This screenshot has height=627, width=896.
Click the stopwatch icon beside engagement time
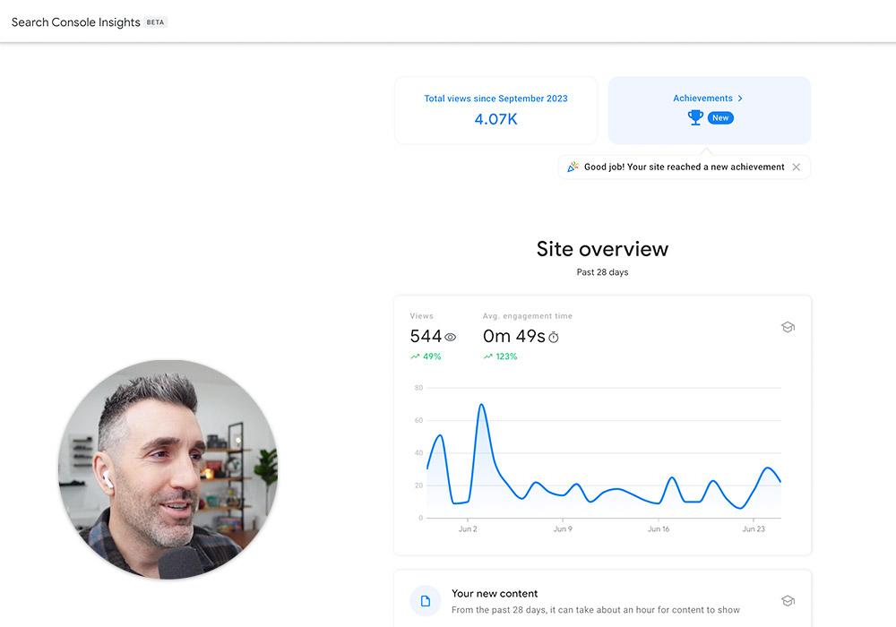(553, 338)
